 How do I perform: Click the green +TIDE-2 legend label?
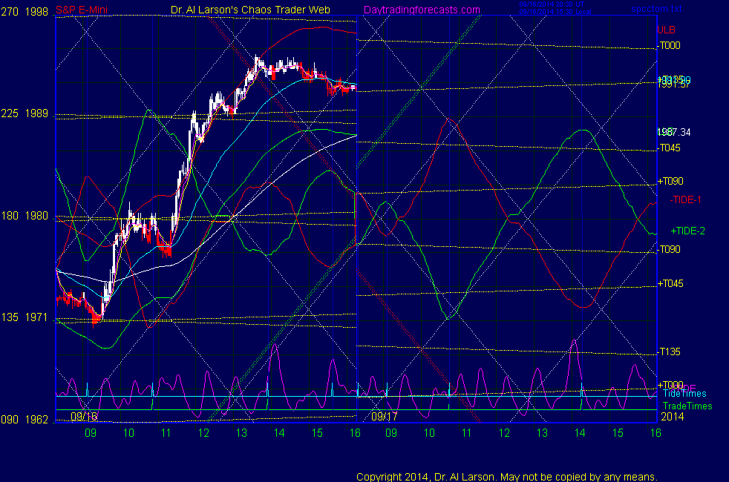click(687, 231)
